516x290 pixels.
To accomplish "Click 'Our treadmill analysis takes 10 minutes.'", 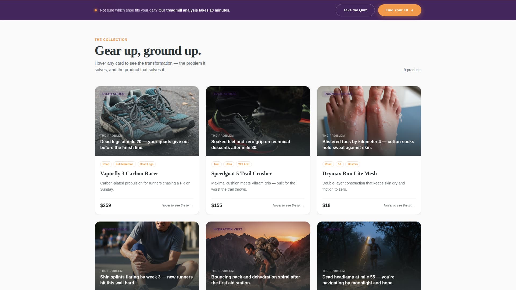I will 194,10.
